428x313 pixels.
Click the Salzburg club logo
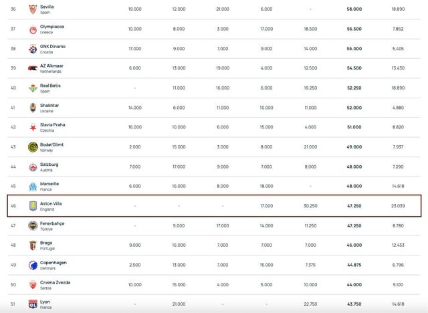coord(32,167)
